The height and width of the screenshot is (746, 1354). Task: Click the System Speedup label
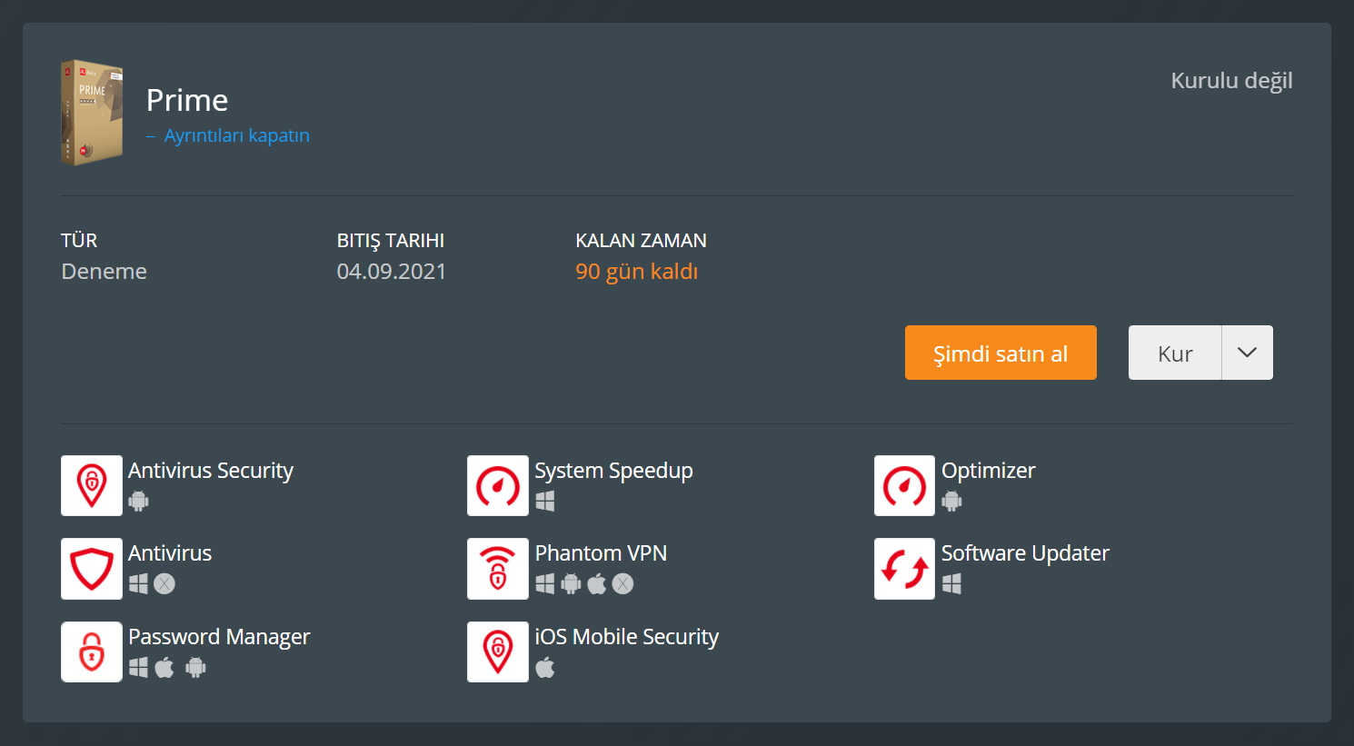pos(613,471)
